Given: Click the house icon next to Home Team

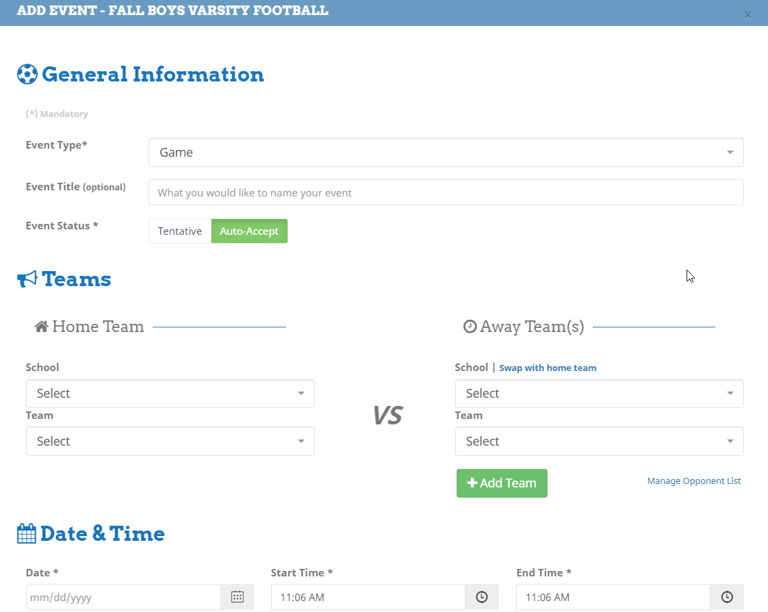Looking at the screenshot, I should click(x=41, y=327).
